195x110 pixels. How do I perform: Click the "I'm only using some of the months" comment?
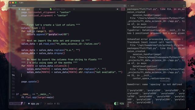[49, 63]
